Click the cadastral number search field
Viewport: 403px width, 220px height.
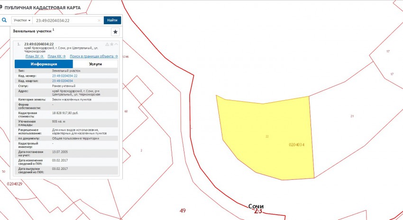tap(65, 20)
